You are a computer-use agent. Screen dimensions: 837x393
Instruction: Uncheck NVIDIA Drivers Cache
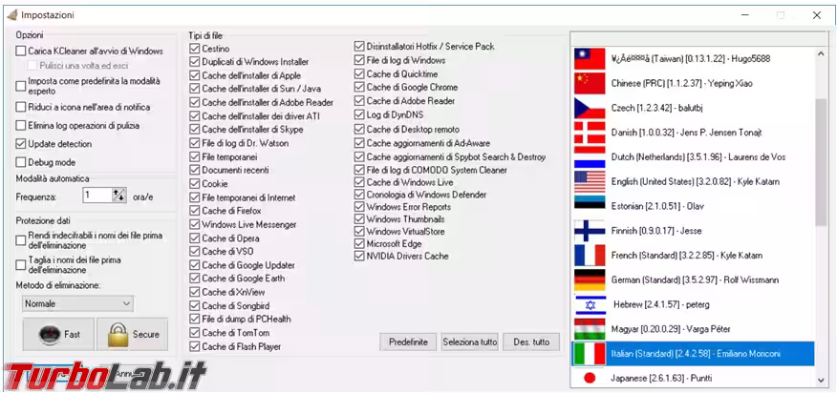pos(359,256)
